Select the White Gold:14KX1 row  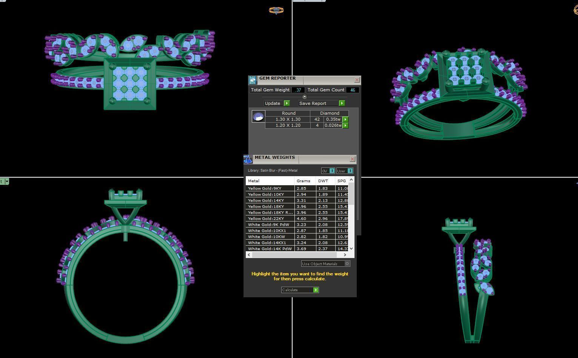click(x=297, y=243)
